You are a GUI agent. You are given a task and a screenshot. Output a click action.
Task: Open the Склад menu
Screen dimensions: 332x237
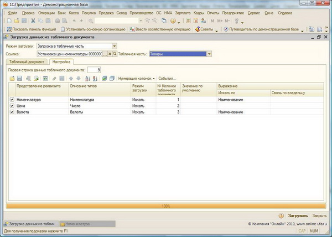click(122, 13)
